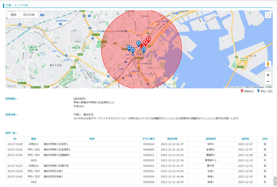Click the 種別 column header
The width and height of the screenshot is (277, 187).
pos(34,139)
